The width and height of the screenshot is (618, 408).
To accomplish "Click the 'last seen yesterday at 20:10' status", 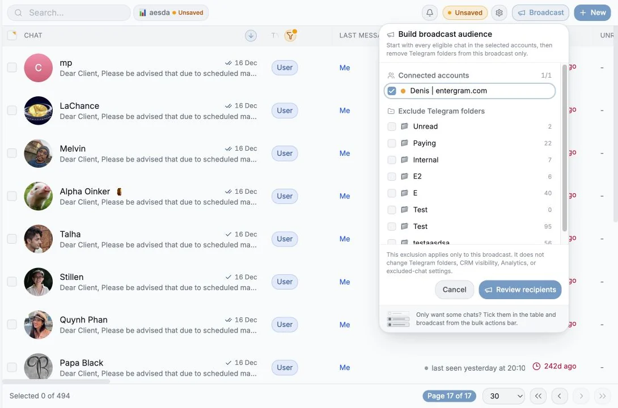I will coord(475,368).
